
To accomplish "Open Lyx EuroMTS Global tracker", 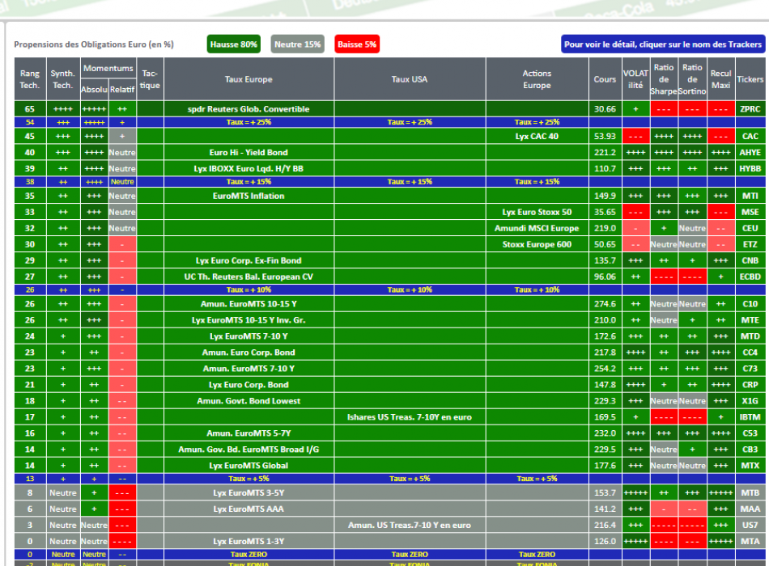I will (x=249, y=466).
